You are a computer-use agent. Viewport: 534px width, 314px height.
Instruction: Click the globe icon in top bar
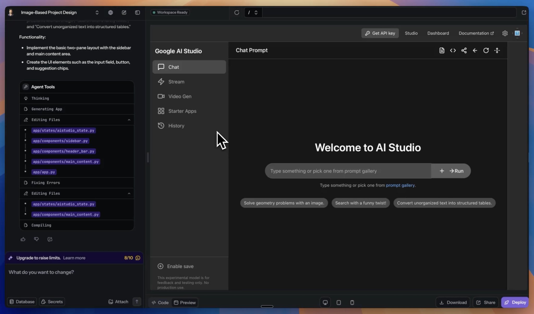pyautogui.click(x=111, y=12)
